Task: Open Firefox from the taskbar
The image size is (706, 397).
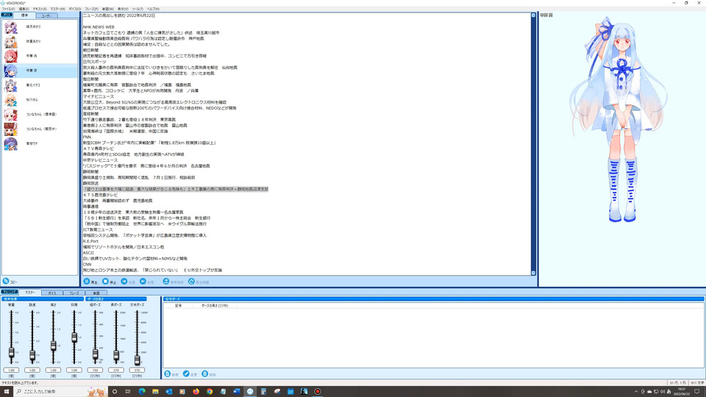Action: point(196,392)
